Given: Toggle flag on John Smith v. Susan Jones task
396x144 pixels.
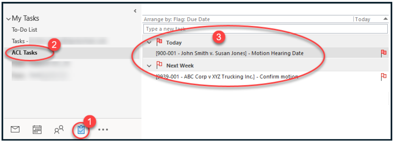Looking at the screenshot, I should click(x=384, y=53).
